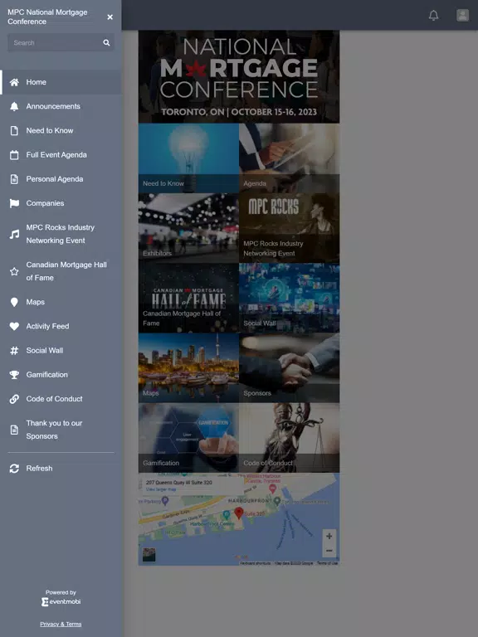
Task: Click the Code of Conduct link icon
Action: (x=14, y=399)
